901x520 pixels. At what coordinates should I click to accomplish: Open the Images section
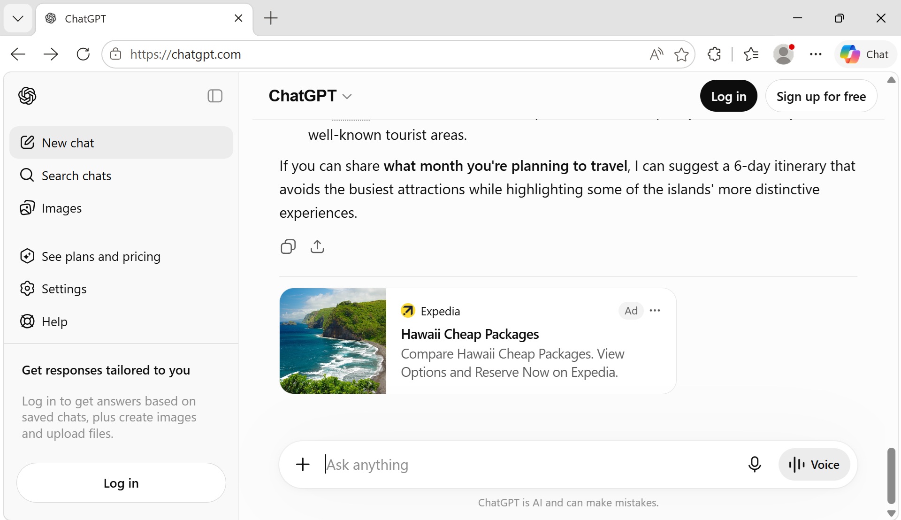point(121,208)
